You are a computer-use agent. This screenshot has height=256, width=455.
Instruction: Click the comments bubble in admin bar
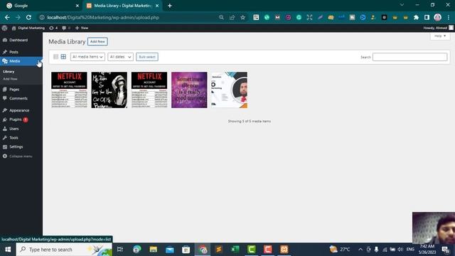pos(66,28)
